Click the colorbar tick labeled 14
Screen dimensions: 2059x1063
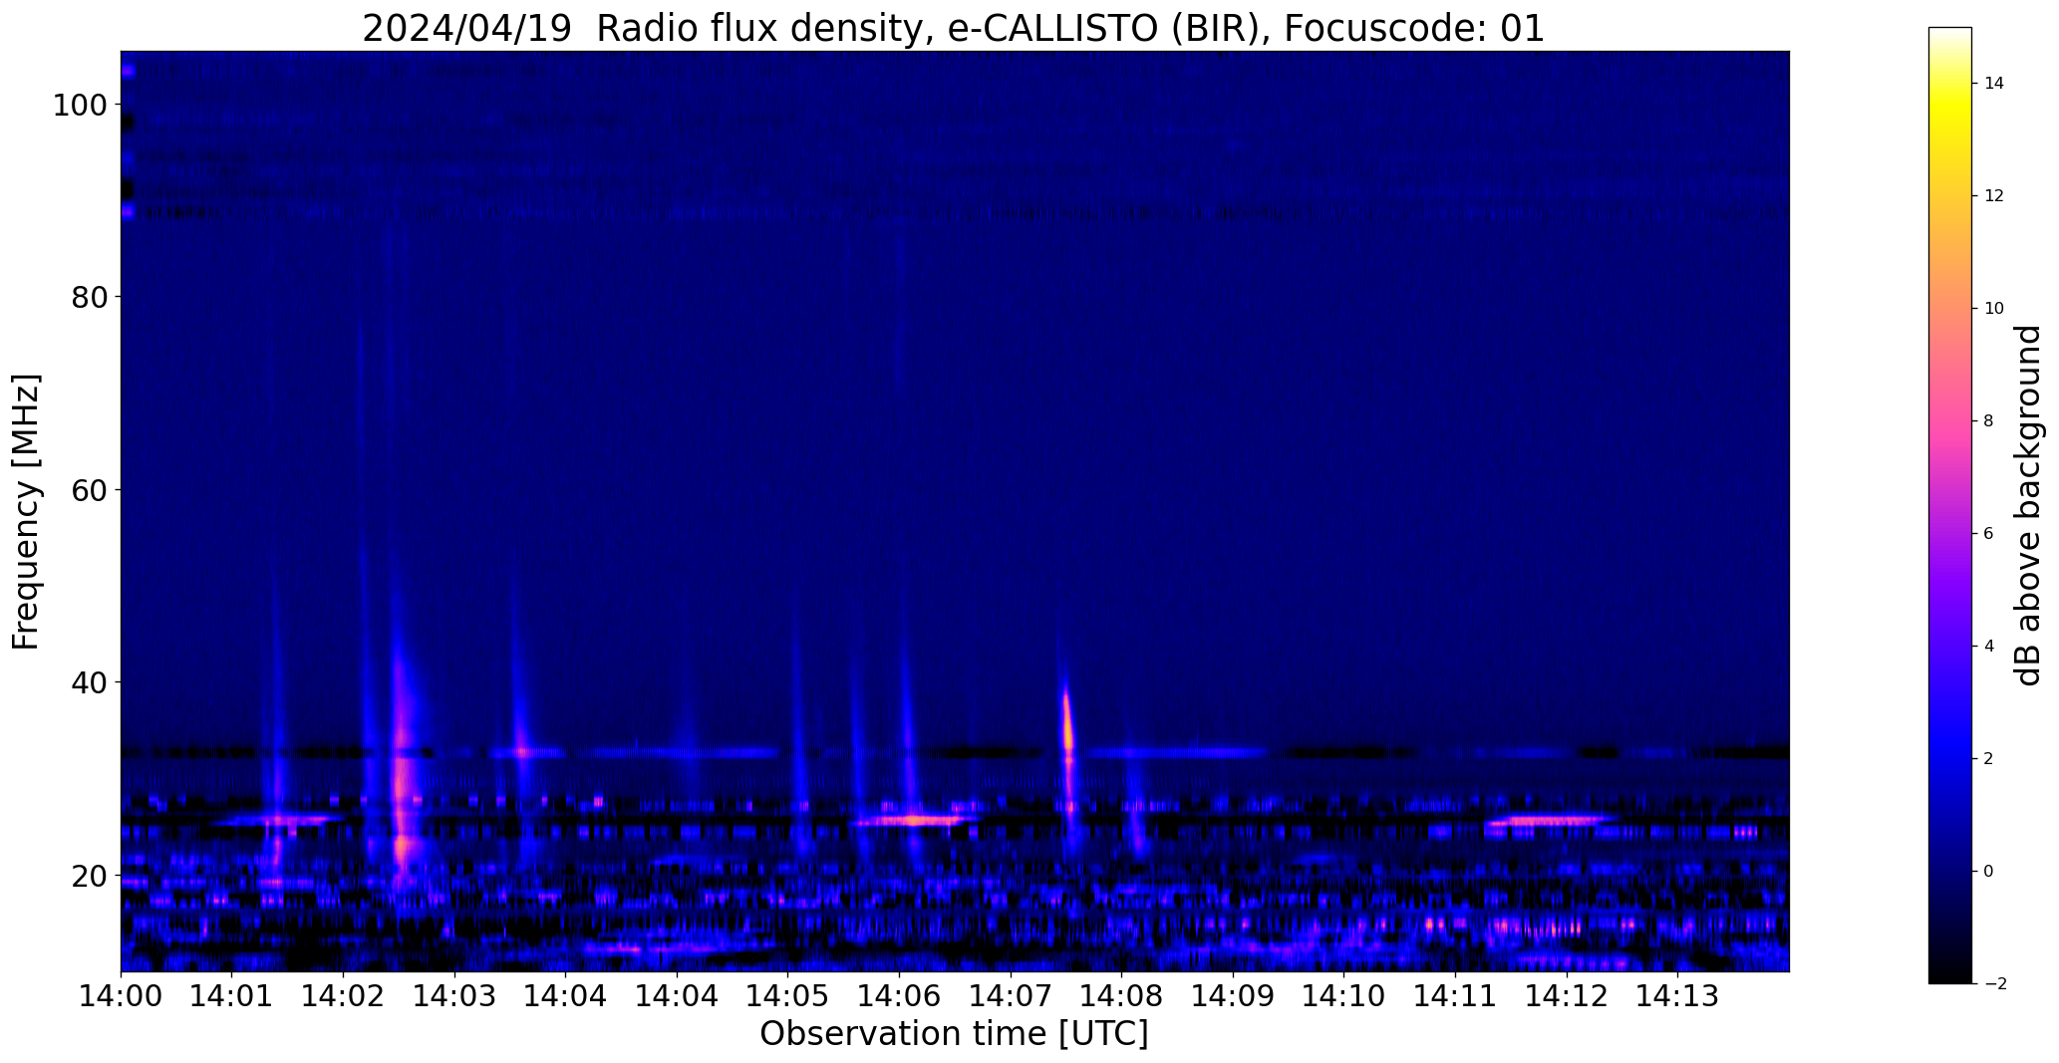click(x=1993, y=84)
